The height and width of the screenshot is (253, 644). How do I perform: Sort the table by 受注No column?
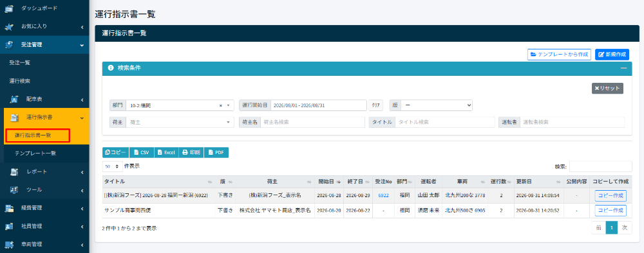[384, 181]
